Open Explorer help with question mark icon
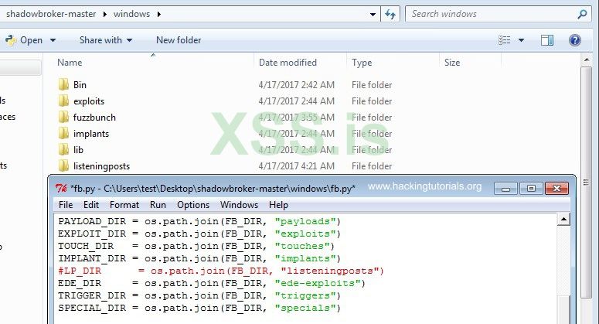Viewport: 599px width, 324px height. 574,40
